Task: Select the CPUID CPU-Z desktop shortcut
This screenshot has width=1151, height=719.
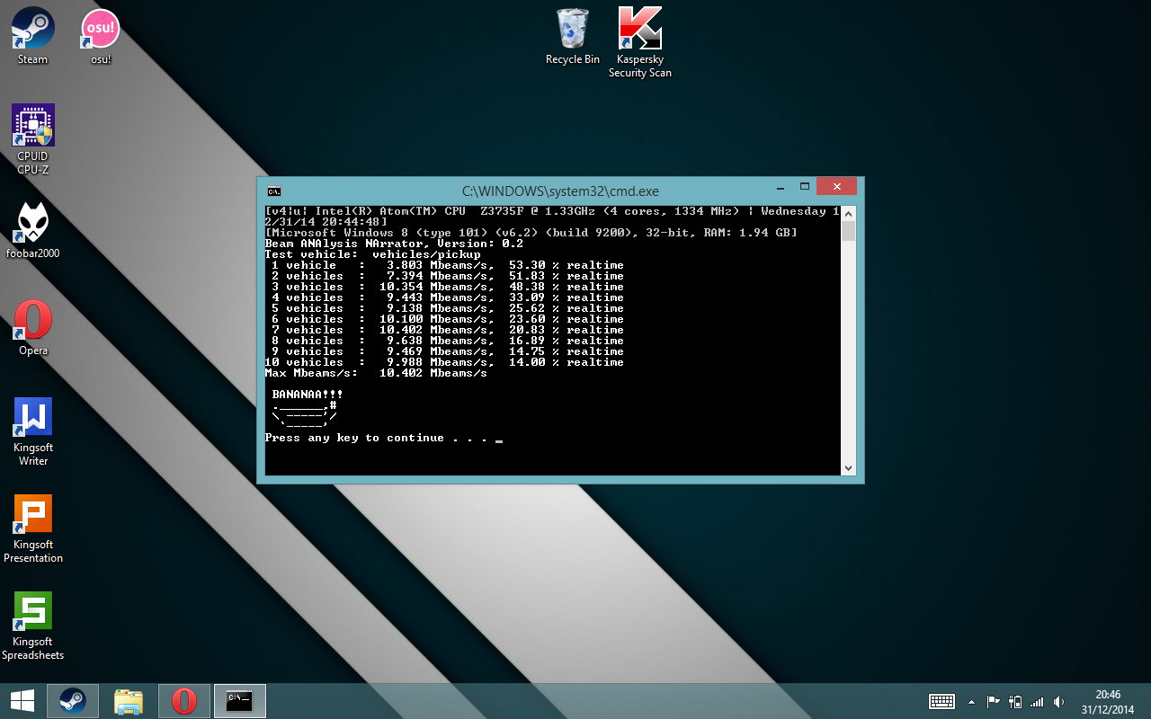Action: (33, 126)
